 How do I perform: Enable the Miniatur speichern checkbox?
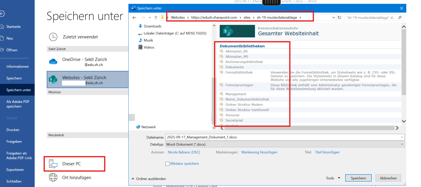click(x=167, y=164)
